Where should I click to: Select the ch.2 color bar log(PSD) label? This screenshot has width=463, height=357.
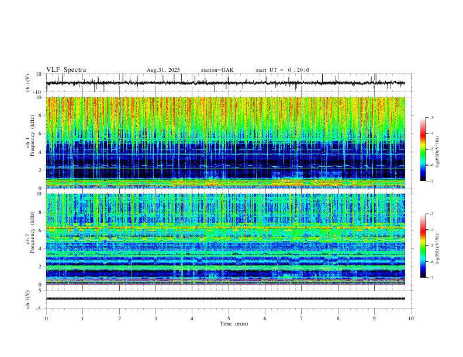click(x=438, y=249)
